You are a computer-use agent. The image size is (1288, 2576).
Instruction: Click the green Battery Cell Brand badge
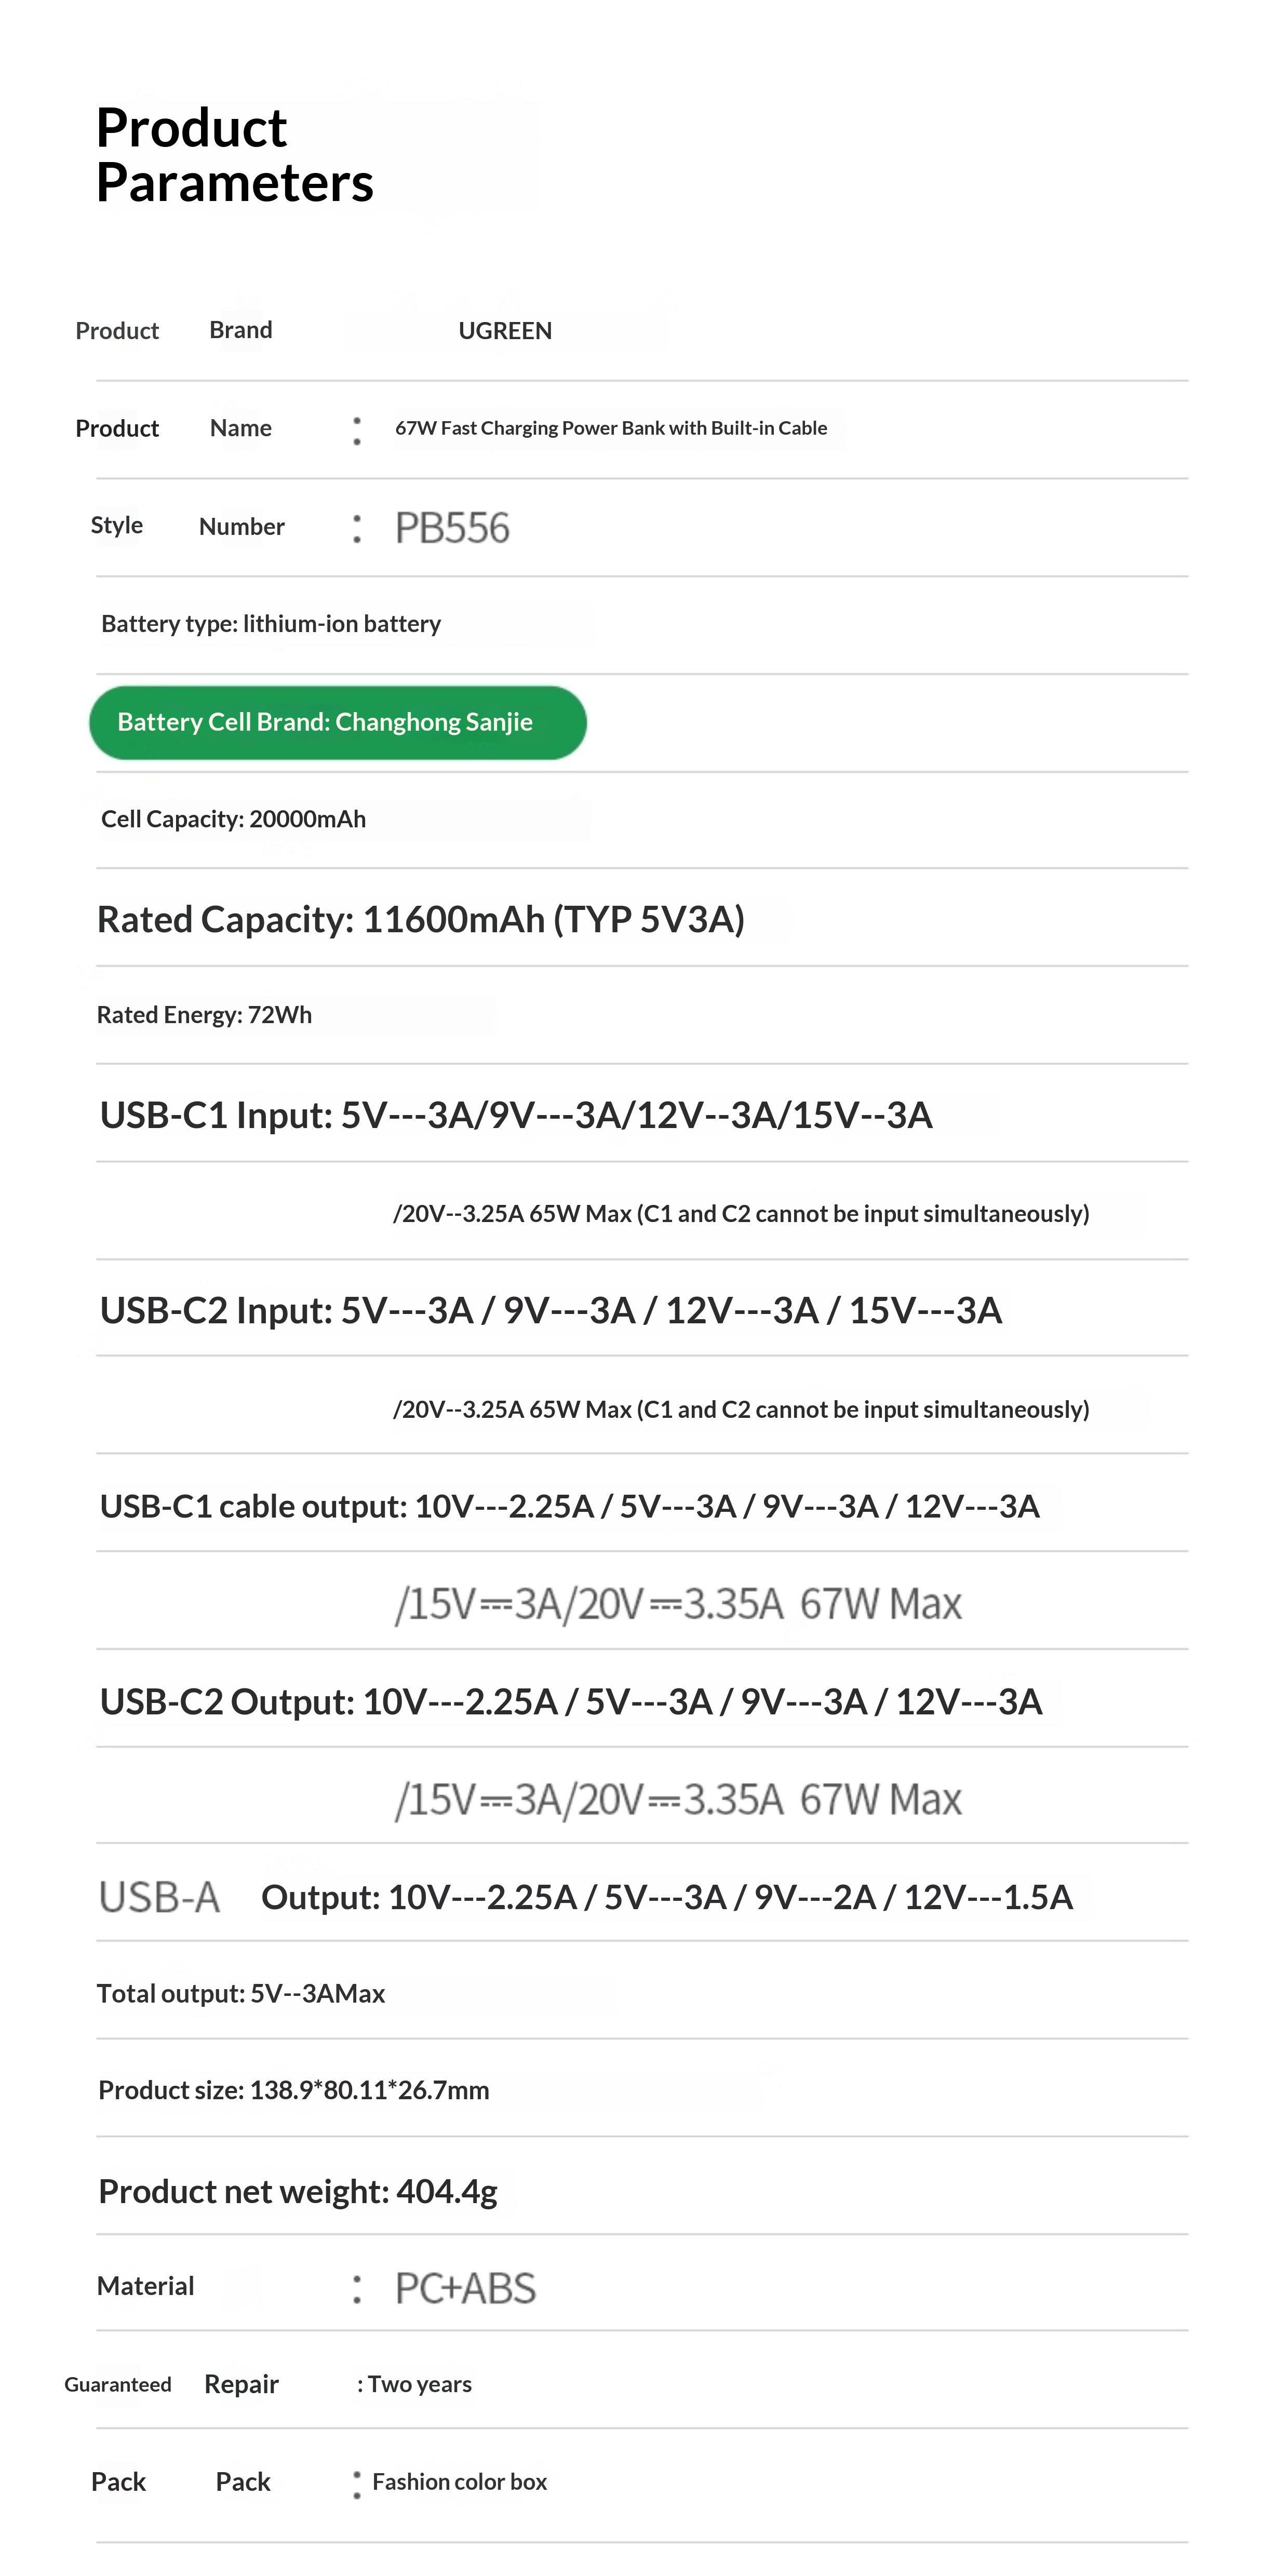pos(337,722)
